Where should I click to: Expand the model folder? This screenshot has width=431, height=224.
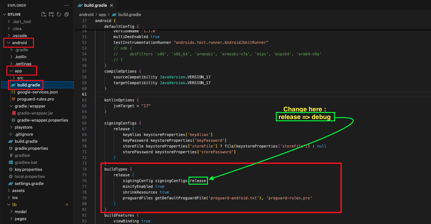[12, 212]
